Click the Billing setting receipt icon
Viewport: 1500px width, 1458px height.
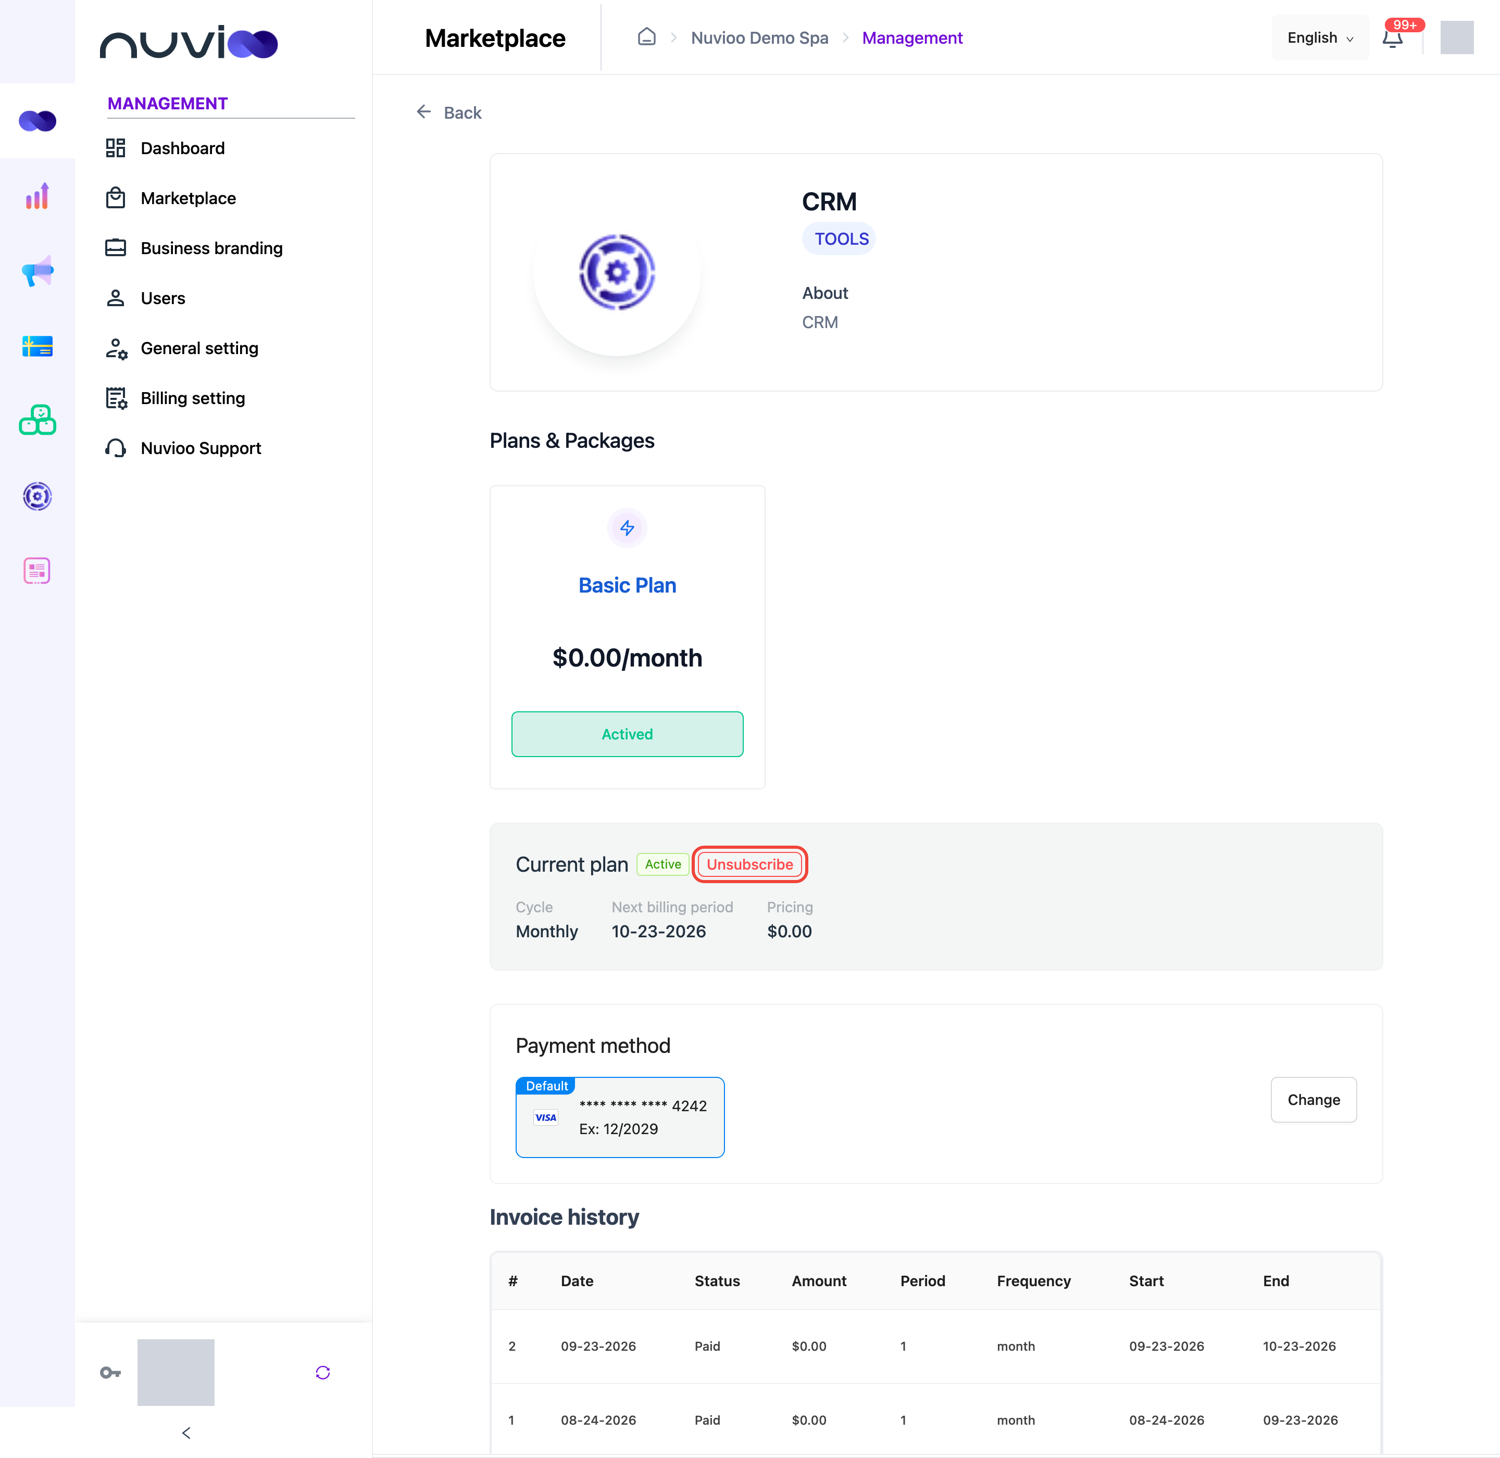tap(117, 398)
